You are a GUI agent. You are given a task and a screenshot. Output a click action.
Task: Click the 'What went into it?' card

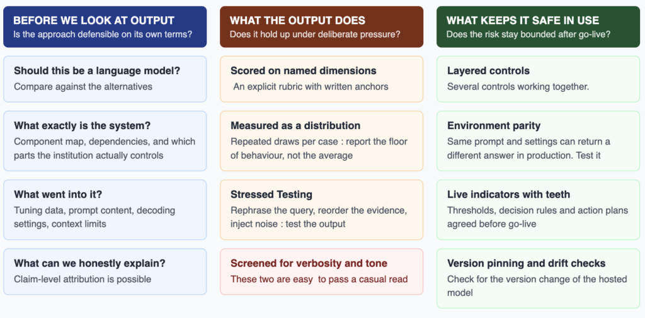[x=105, y=210]
